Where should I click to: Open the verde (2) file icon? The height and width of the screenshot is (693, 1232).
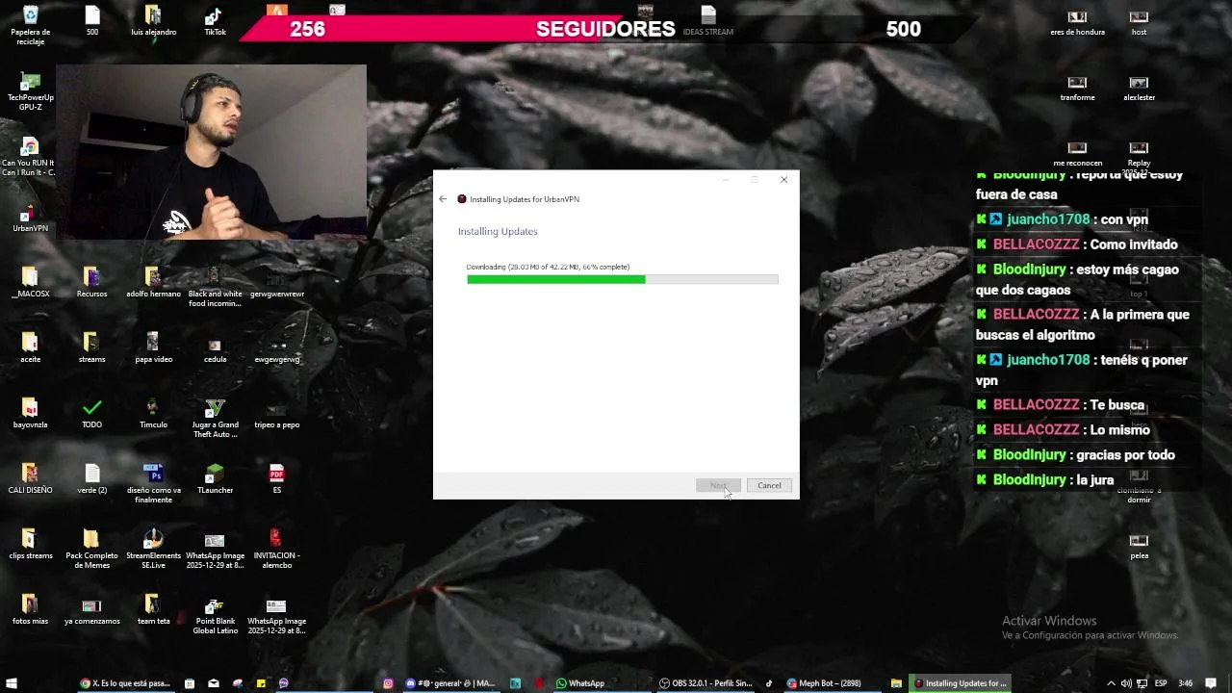click(x=91, y=480)
